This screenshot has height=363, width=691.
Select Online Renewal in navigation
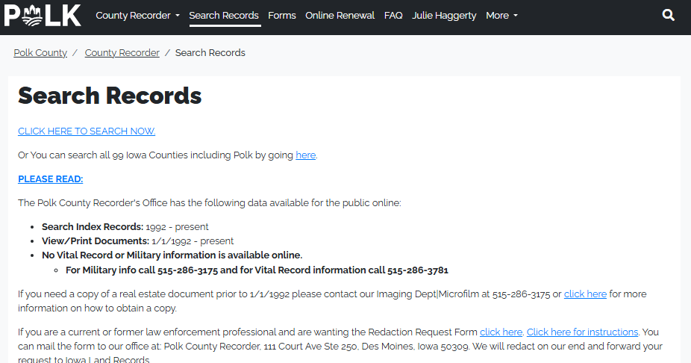pos(340,16)
